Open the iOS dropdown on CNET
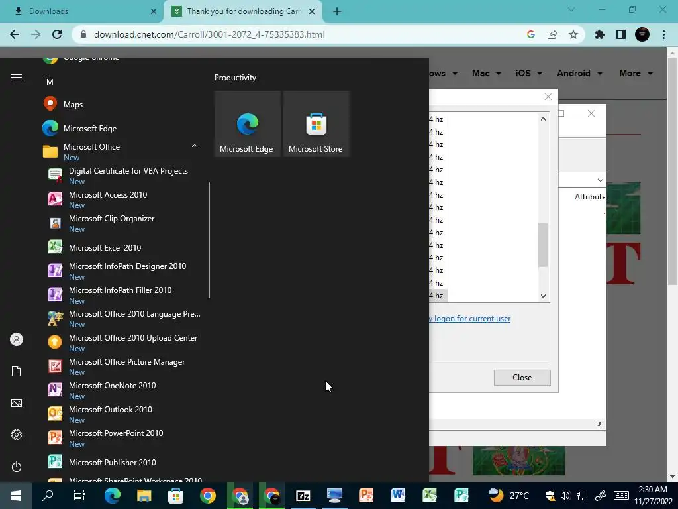The height and width of the screenshot is (509, 678). (x=528, y=73)
